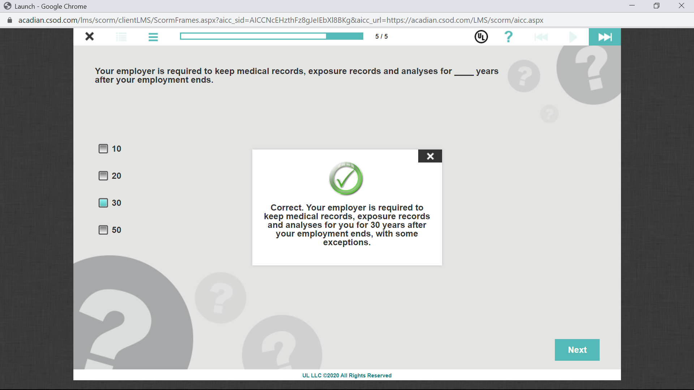This screenshot has width=694, height=390.
Task: Click the UL logo icon
Action: point(481,37)
